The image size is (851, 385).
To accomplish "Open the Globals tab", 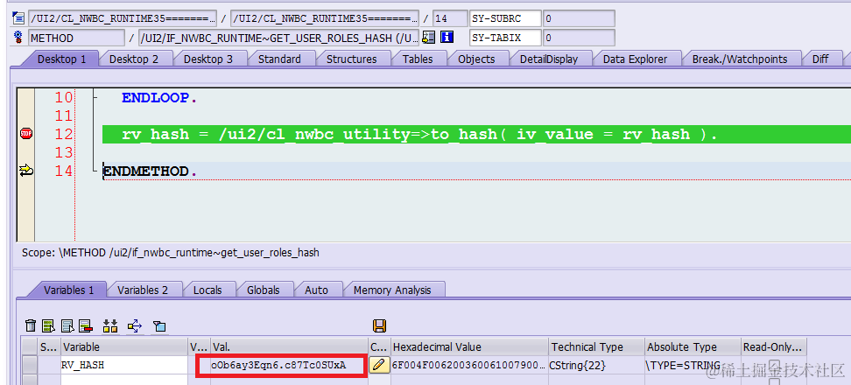I will click(263, 290).
